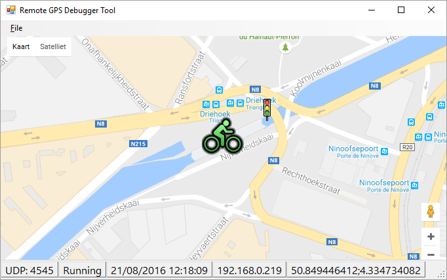Screen dimensions: 447x280
Task: Click the traffic light marker icon
Action: pyautogui.click(x=267, y=109)
